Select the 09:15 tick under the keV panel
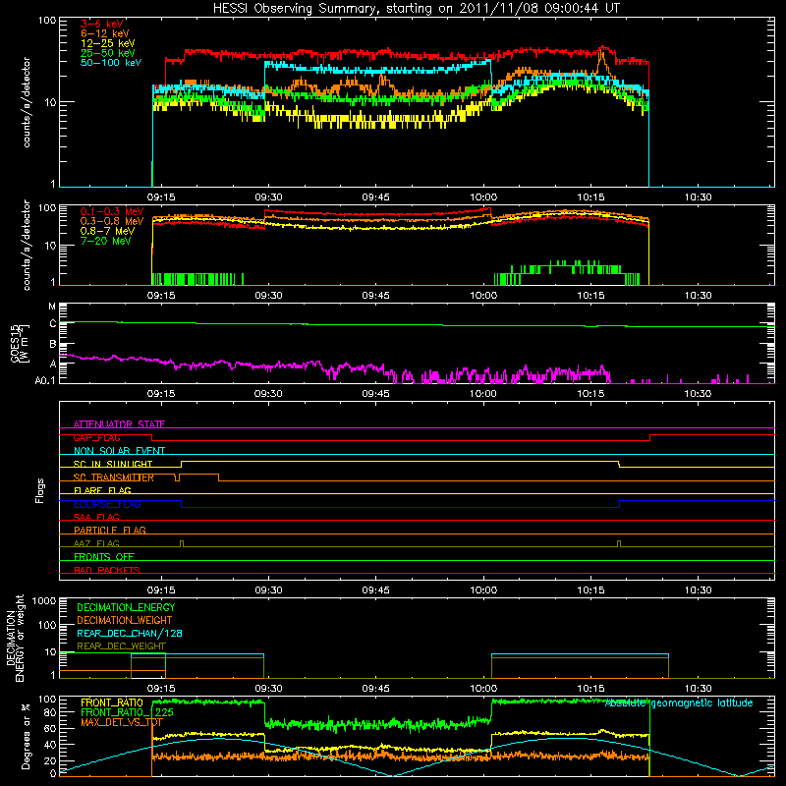Screen dimensions: 786x786 161,197
